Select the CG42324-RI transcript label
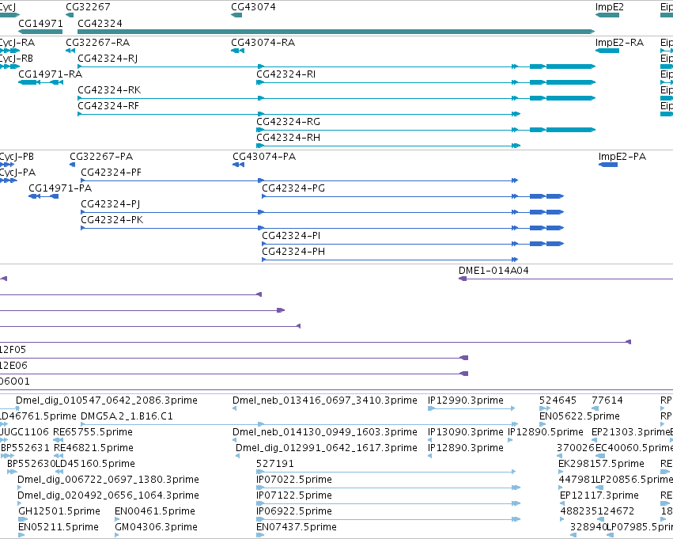 coord(285,74)
